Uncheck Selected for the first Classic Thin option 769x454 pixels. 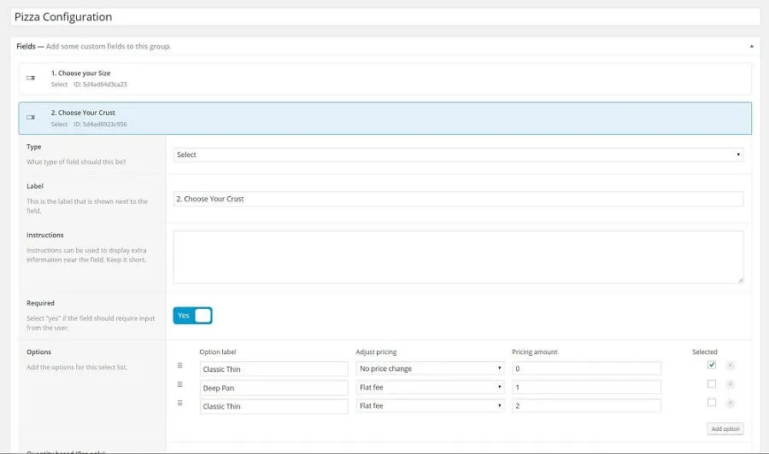712,365
